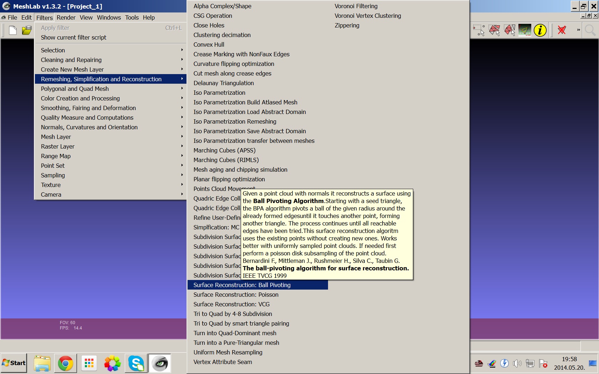Expand the Cleaning and Repairing submenu
This screenshot has width=599, height=374.
pos(111,60)
